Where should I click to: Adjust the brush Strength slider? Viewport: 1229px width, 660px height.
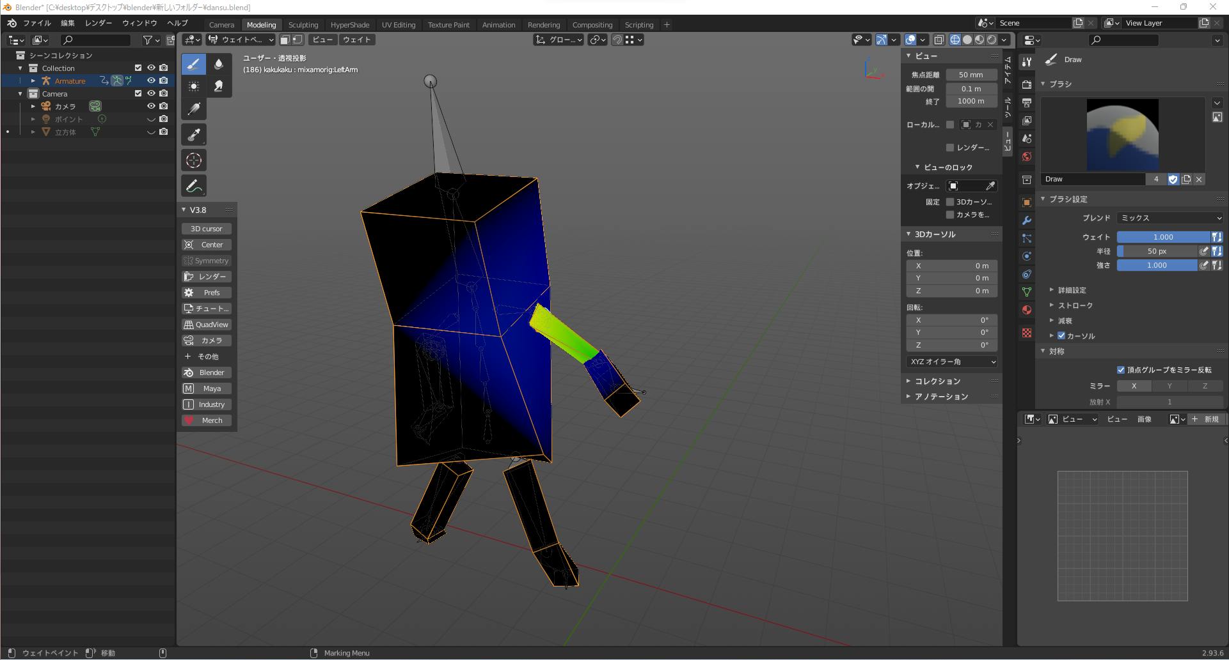(x=1157, y=265)
